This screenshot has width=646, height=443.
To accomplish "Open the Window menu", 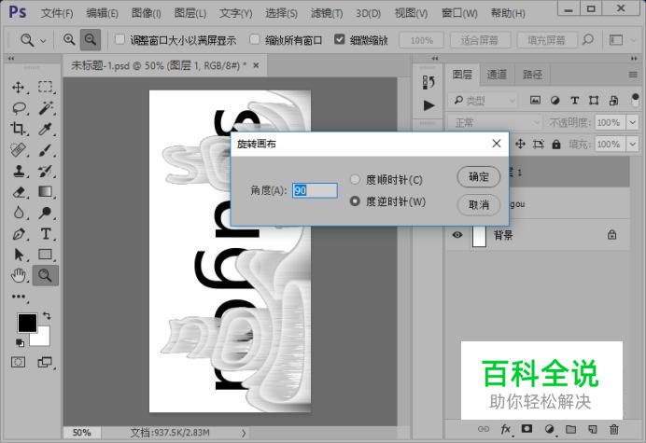I will coord(459,13).
